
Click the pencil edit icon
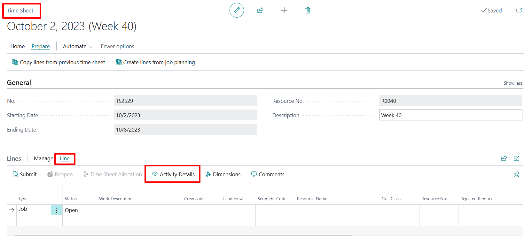click(237, 11)
